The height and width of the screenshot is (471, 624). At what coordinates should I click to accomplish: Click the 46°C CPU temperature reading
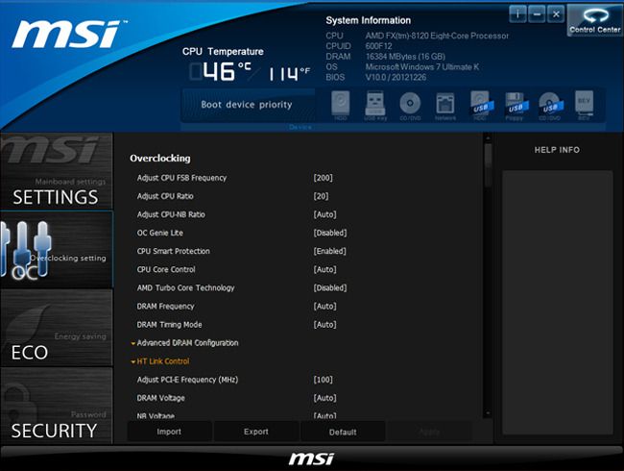tap(228, 72)
